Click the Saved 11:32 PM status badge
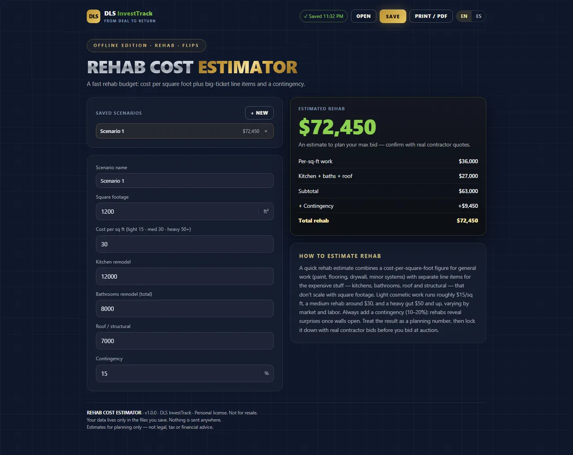 coord(324,16)
